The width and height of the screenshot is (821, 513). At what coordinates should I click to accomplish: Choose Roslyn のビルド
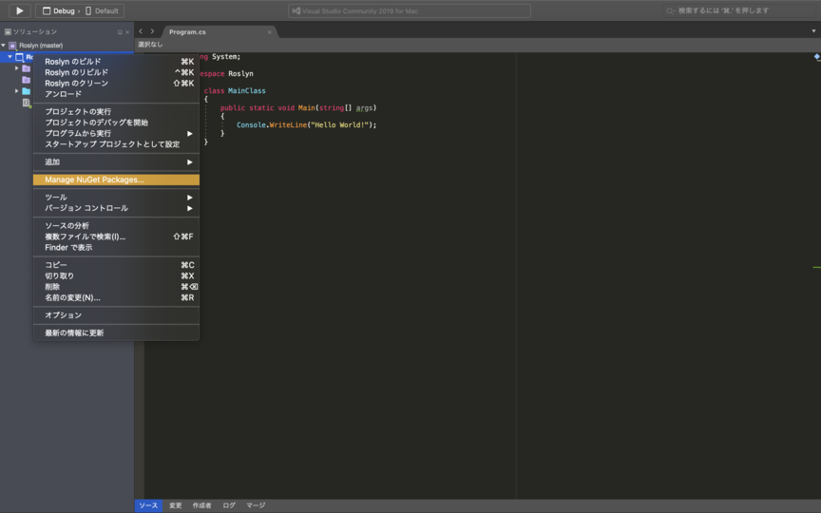(x=116, y=61)
